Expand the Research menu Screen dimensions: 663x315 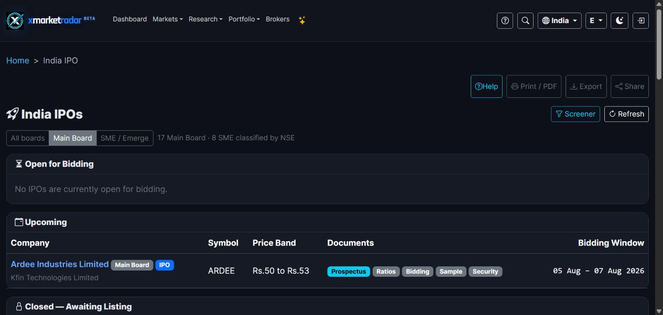tap(205, 19)
